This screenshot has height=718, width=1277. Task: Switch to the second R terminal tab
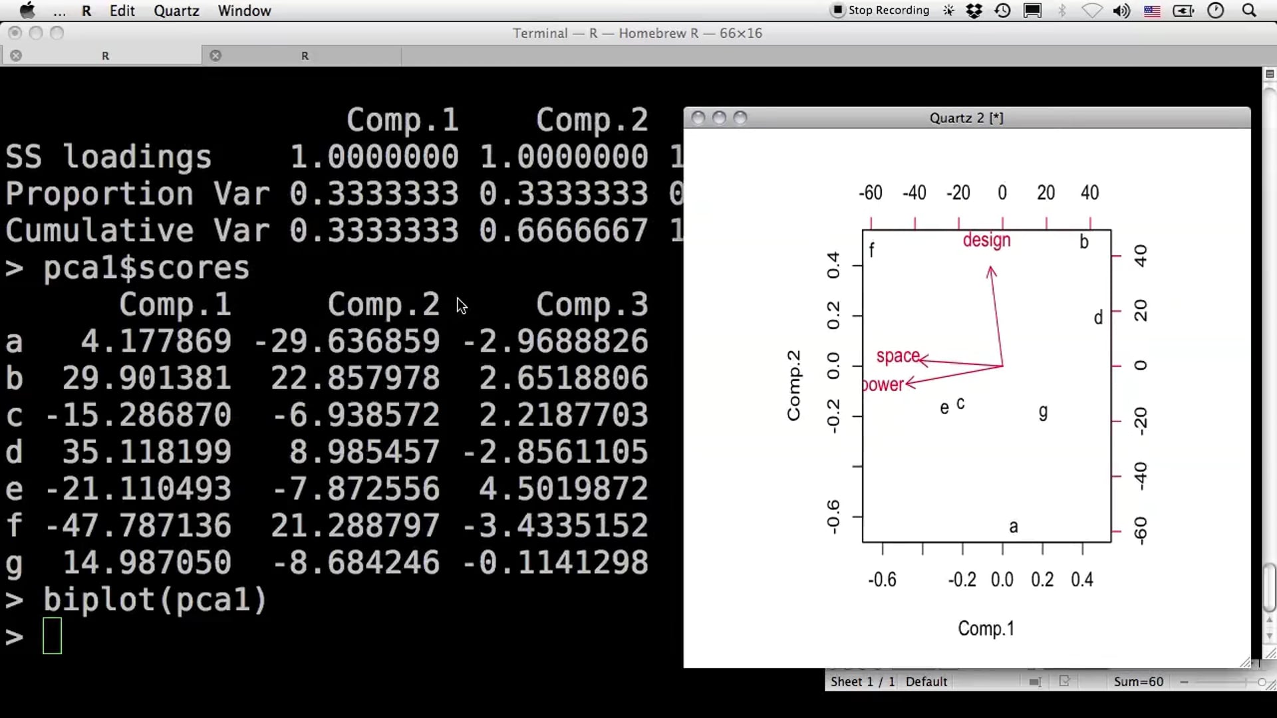[x=305, y=56]
